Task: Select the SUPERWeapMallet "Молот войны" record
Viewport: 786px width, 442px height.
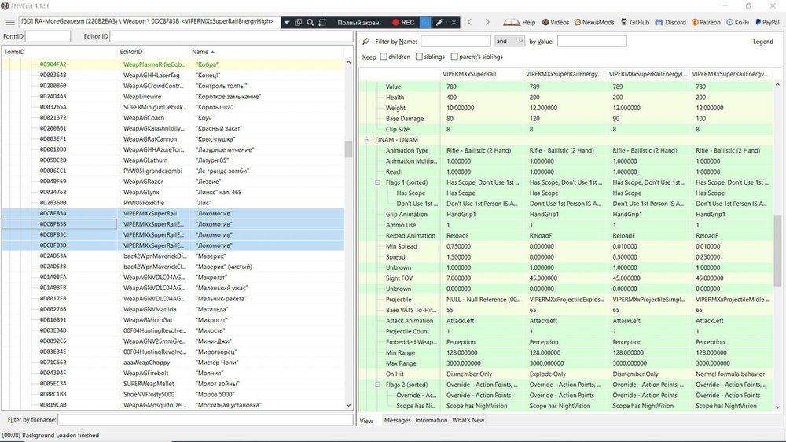Action: [x=173, y=384]
